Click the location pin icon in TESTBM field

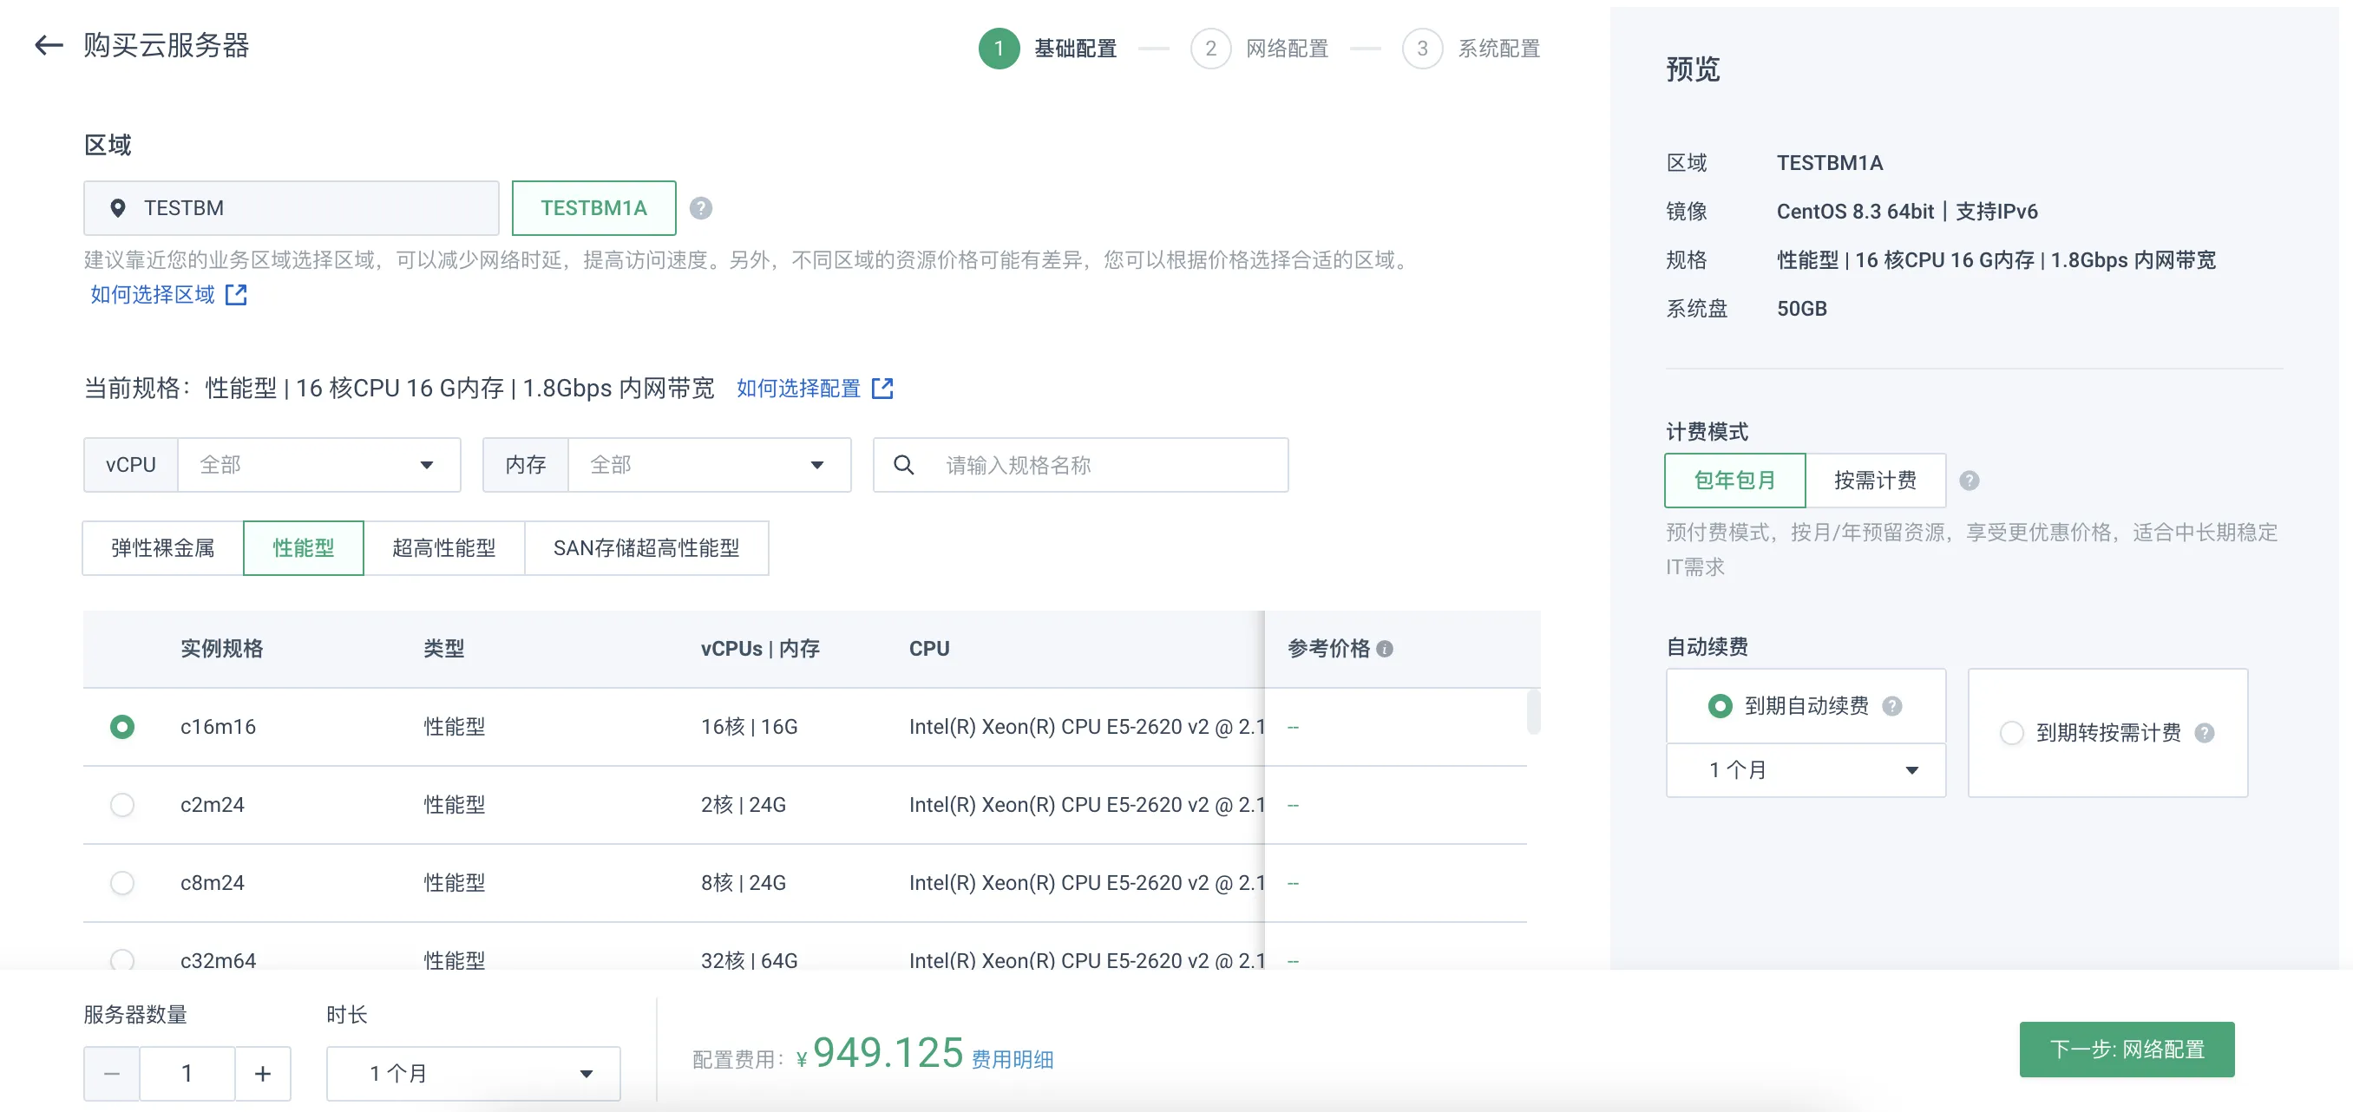click(x=118, y=208)
